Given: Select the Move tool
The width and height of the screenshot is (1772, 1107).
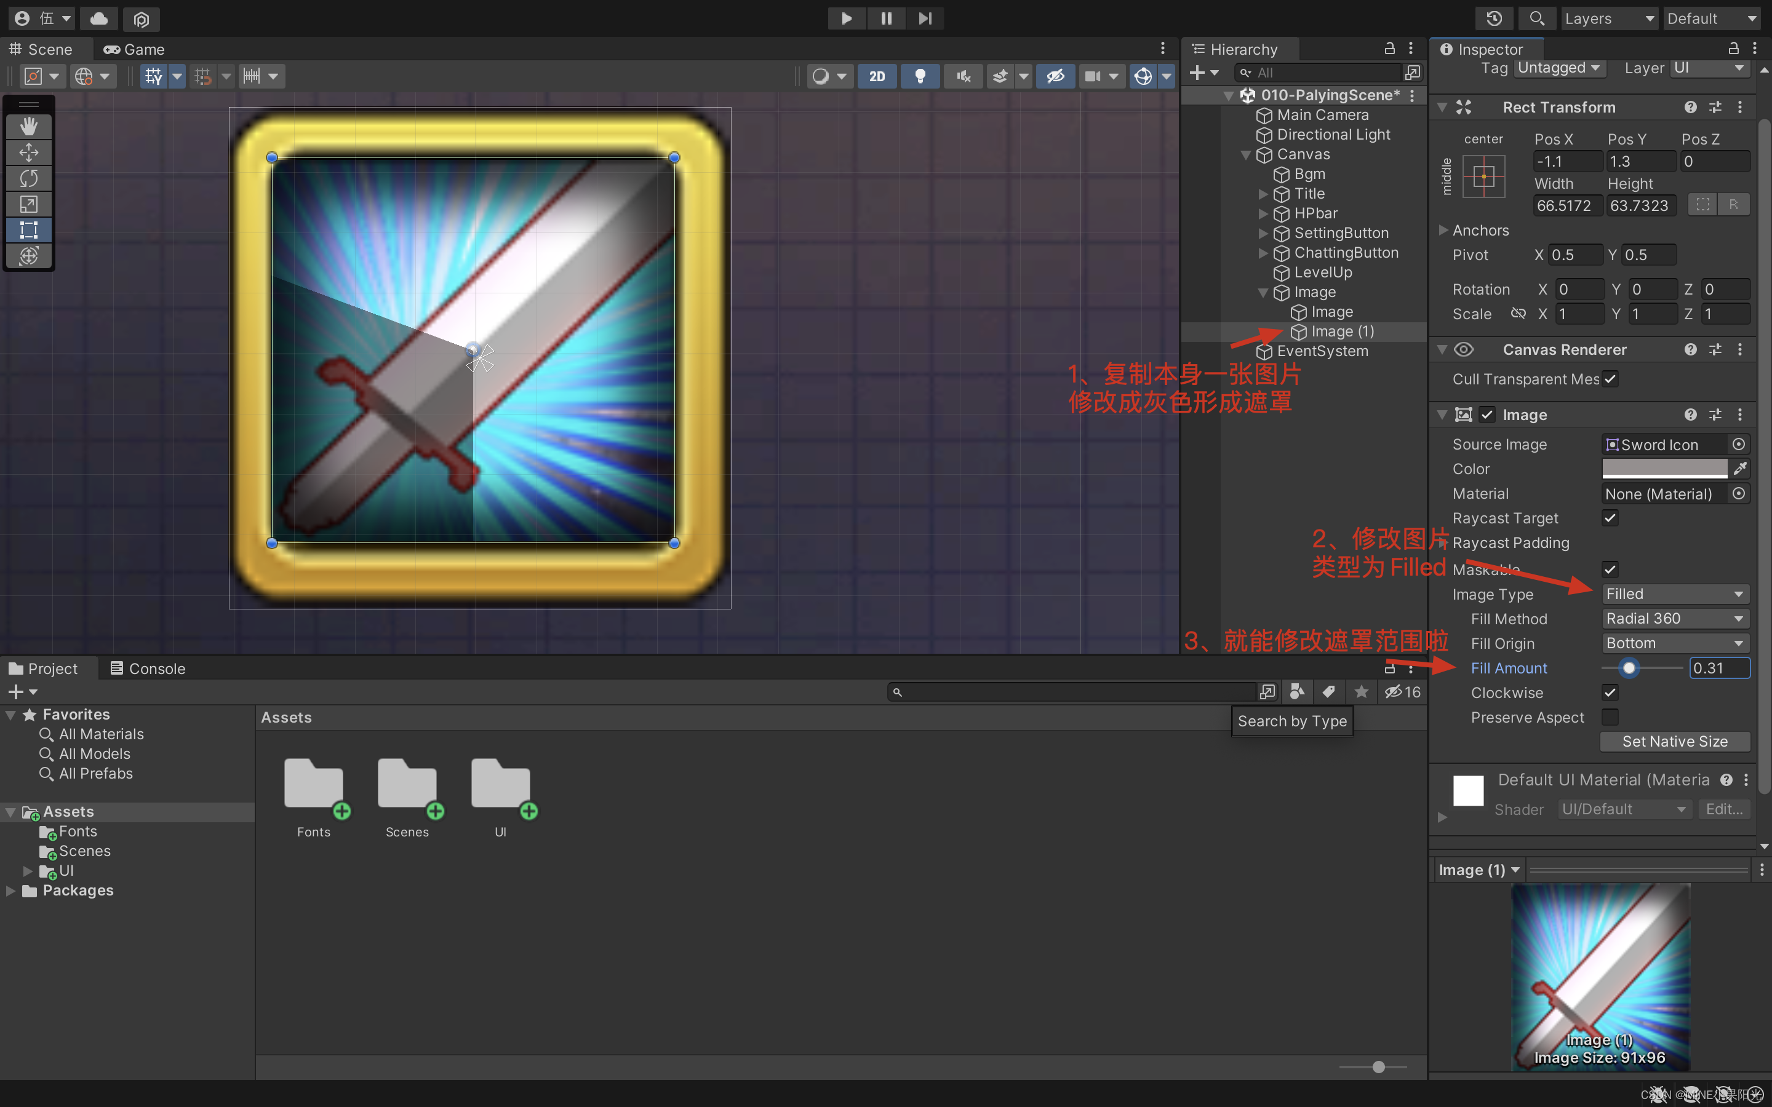Looking at the screenshot, I should coord(28,153).
